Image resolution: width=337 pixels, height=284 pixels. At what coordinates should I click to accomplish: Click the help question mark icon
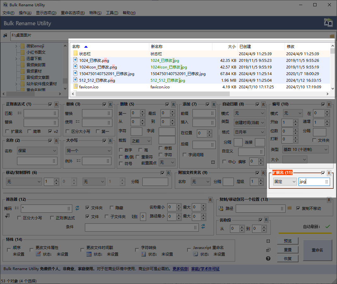(268, 258)
